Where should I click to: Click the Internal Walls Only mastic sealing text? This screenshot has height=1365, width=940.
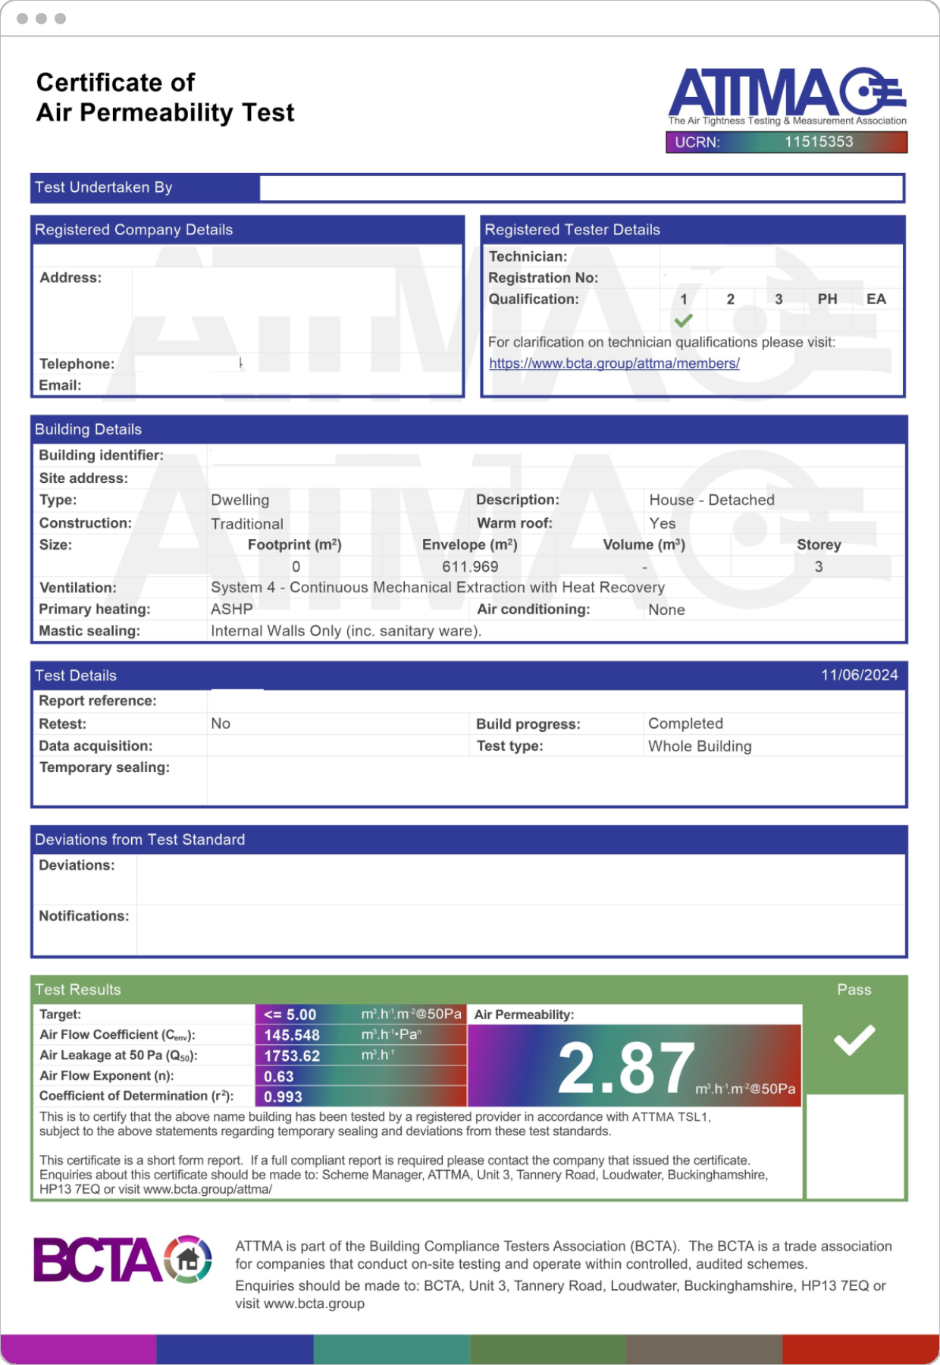pos(346,631)
